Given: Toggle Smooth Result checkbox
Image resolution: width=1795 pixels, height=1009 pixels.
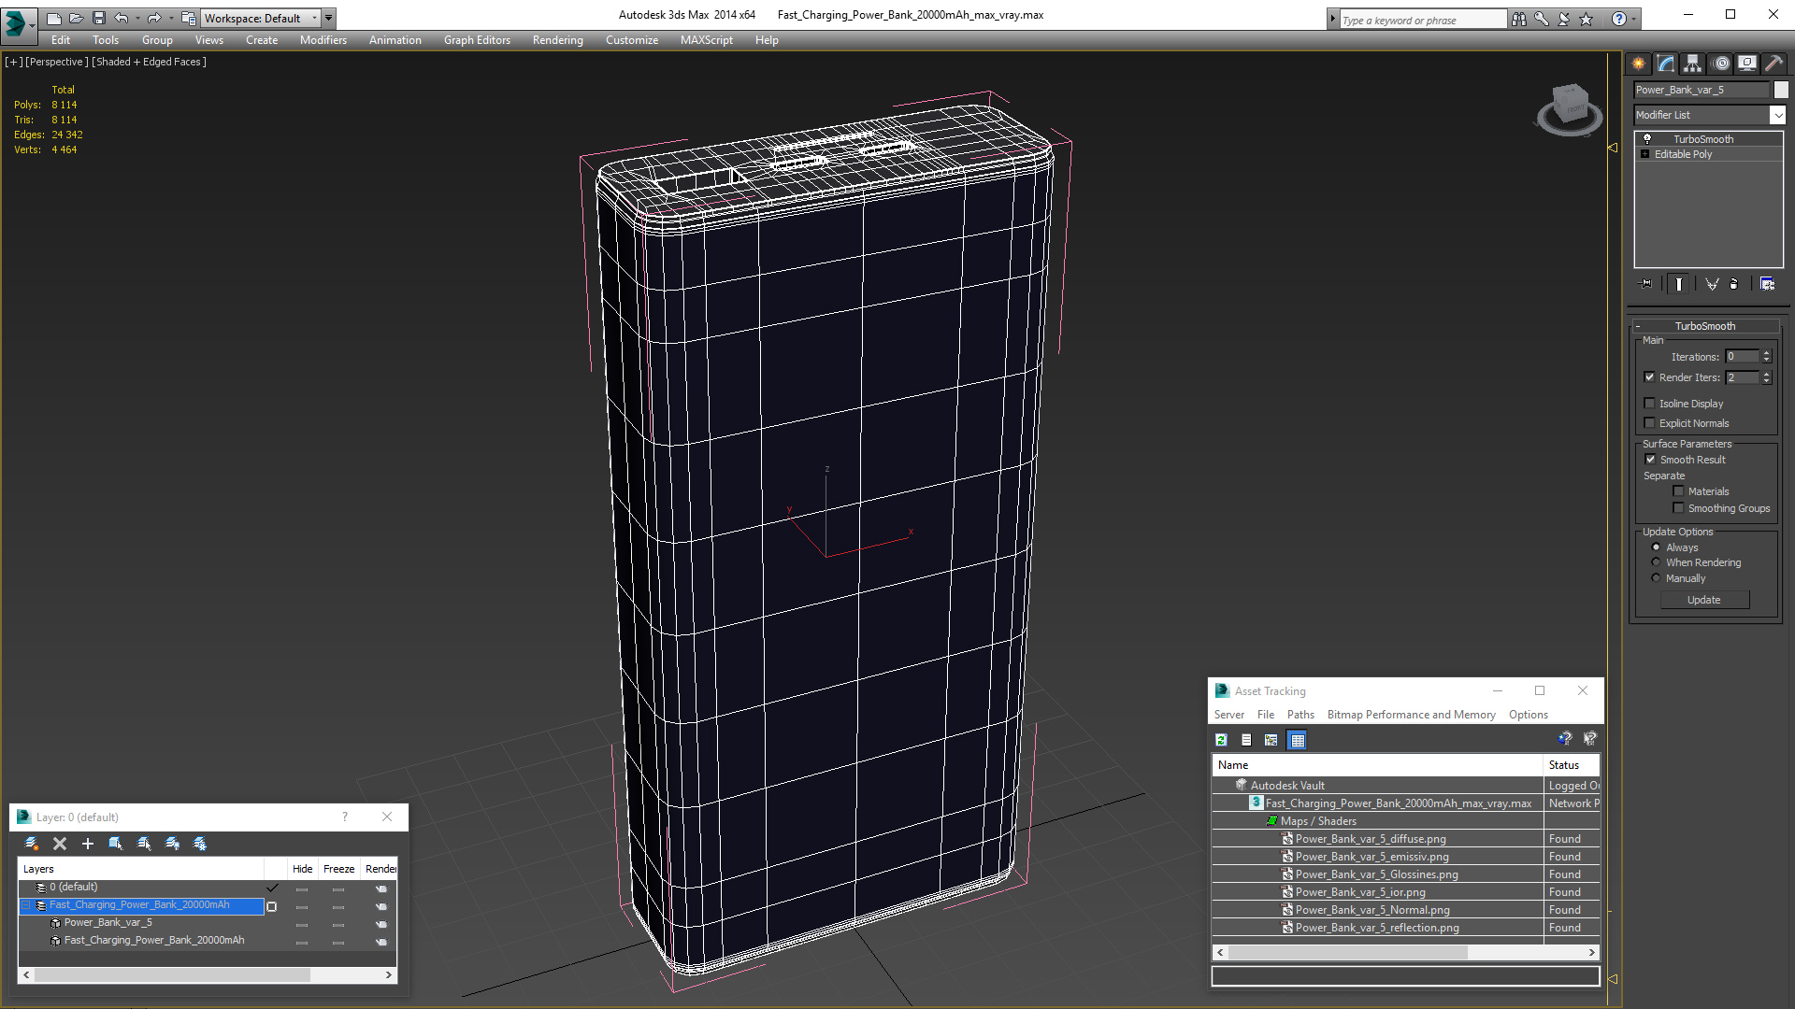Looking at the screenshot, I should 1650,460.
